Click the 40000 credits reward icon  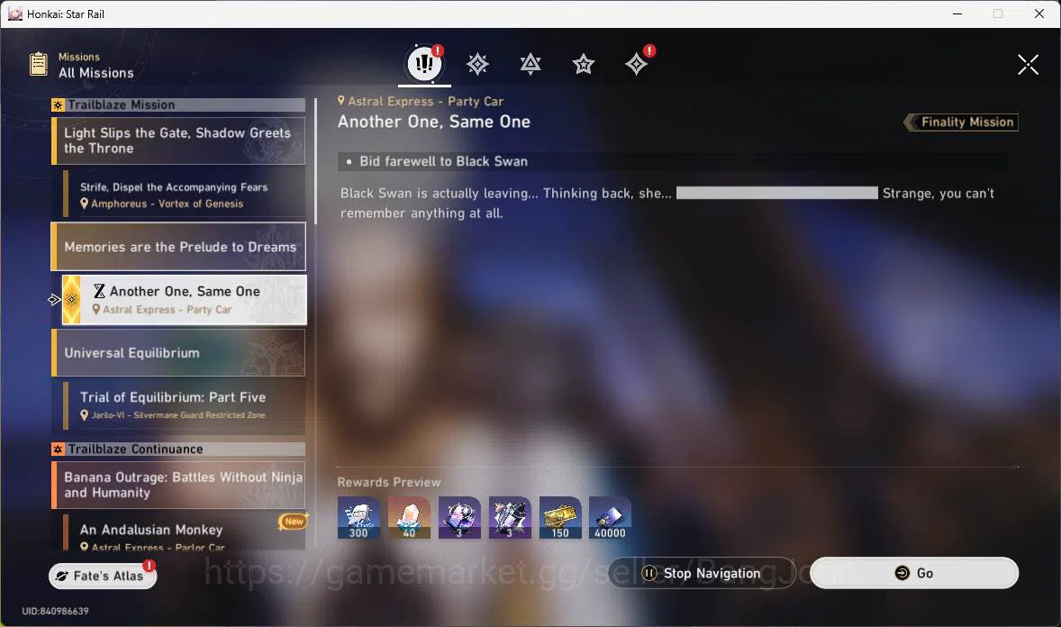pos(611,518)
